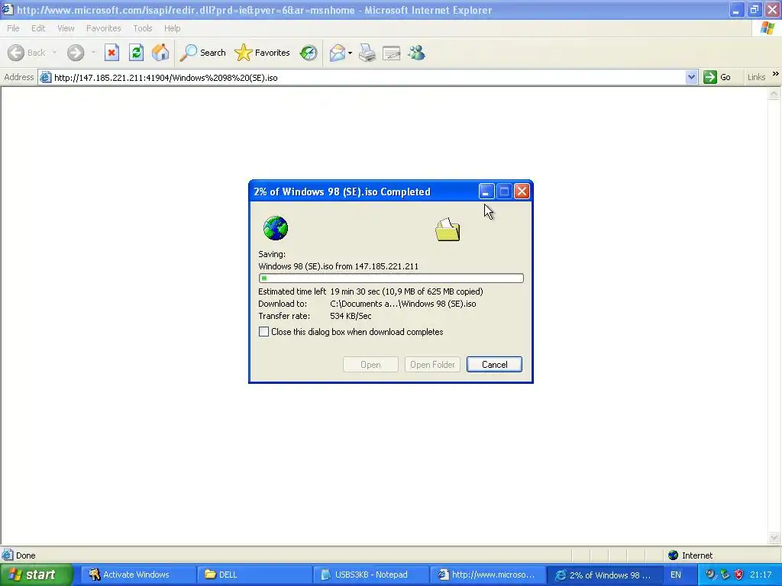This screenshot has width=782, height=586.
Task: Switch to USBS3KB Notepad in the taskbar
Action: pos(370,575)
